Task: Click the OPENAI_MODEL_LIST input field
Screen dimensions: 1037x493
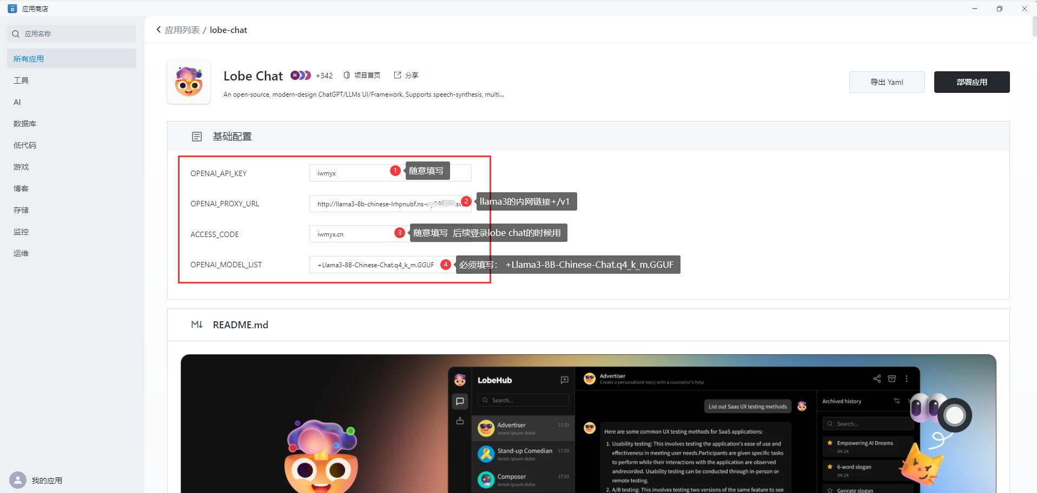Action: point(390,265)
